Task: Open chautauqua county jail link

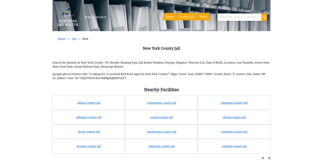Action: (x=161, y=132)
